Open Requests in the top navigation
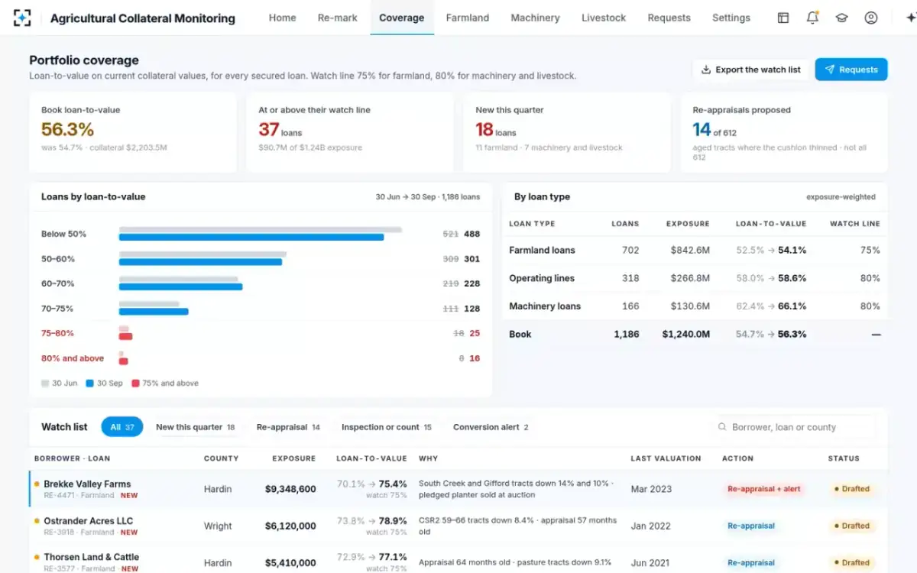Image resolution: width=917 pixels, height=573 pixels. click(669, 18)
